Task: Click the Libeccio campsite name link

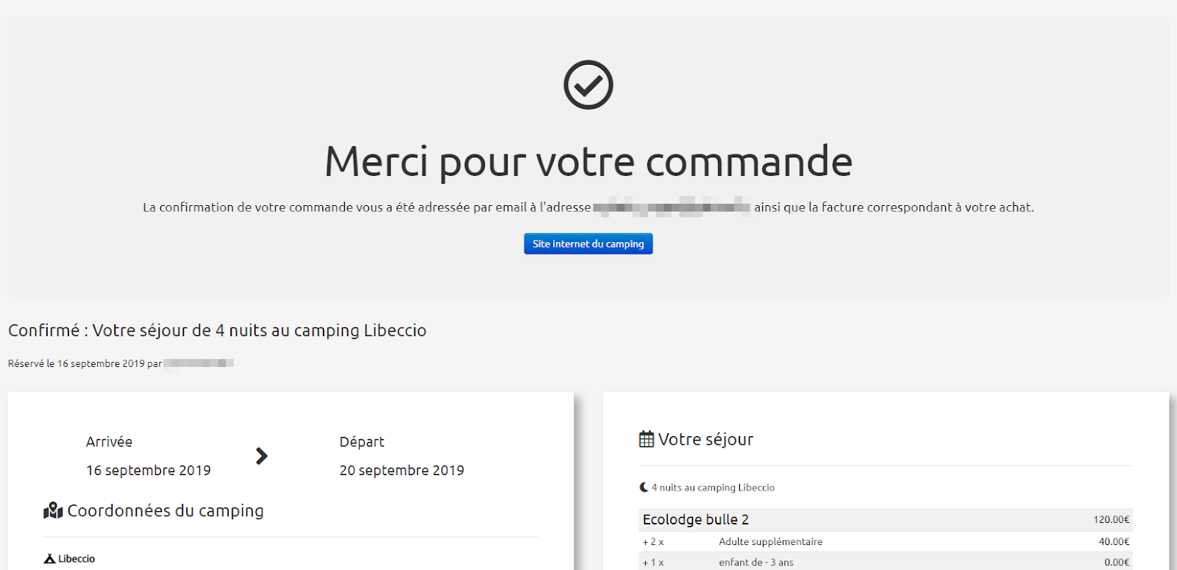Action: 77,559
